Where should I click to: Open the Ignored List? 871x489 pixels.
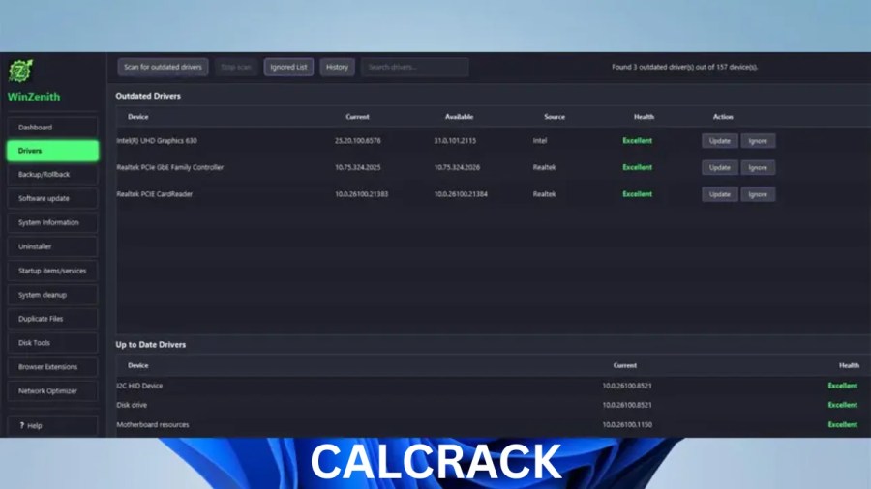click(288, 67)
